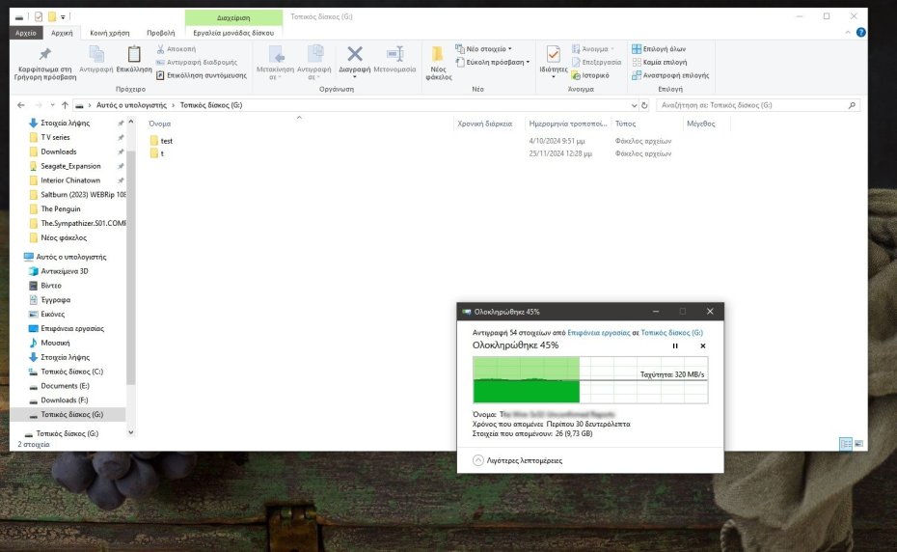
Task: Open Documents (E:) drive in sidebar
Action: point(65,386)
